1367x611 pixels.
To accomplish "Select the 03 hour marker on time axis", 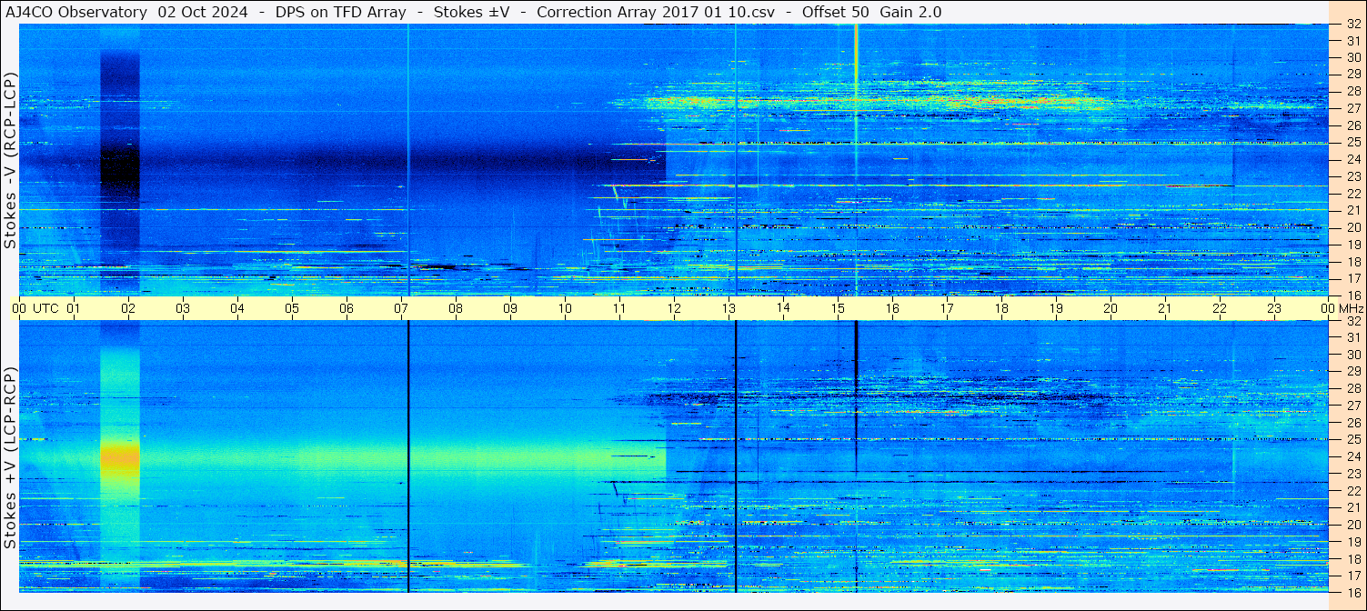I will [x=183, y=308].
